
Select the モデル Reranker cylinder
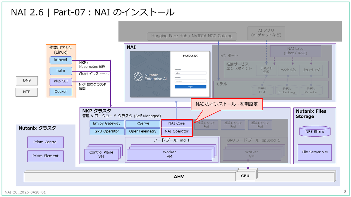pos(311,90)
